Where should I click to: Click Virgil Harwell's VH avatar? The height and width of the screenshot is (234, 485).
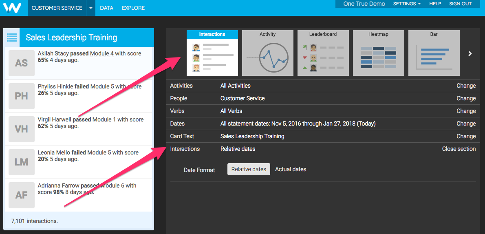[x=22, y=129]
